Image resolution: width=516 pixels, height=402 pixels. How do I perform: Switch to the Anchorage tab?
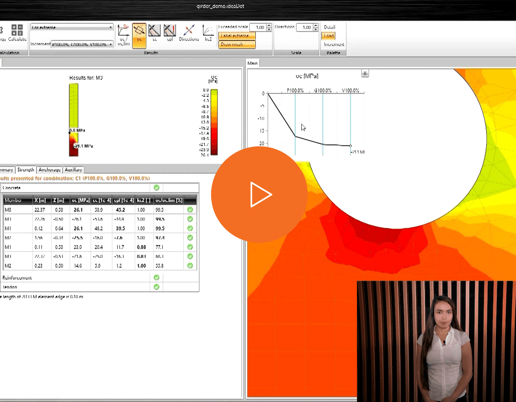pos(50,170)
